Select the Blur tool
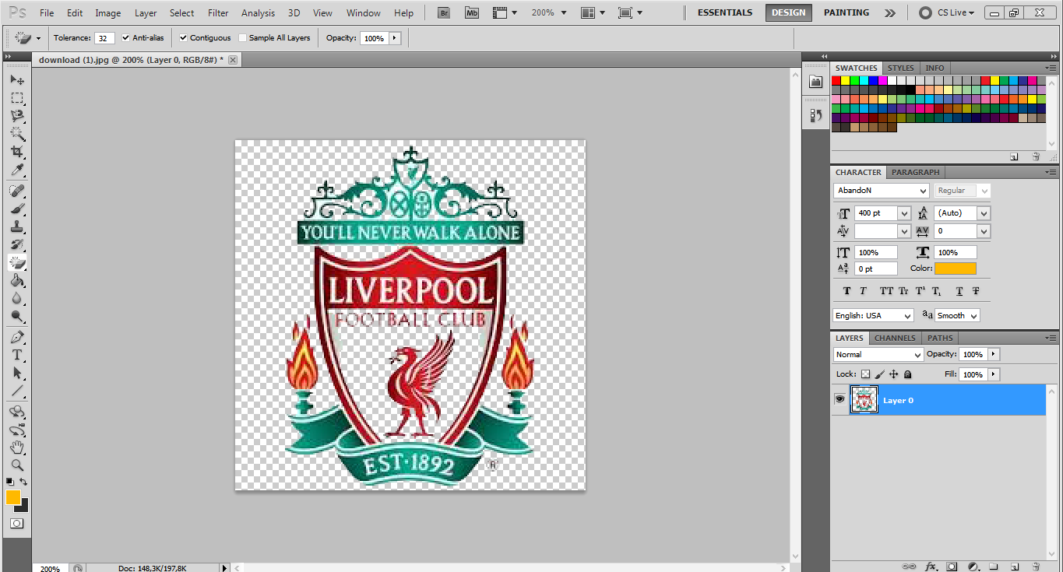 [17, 298]
